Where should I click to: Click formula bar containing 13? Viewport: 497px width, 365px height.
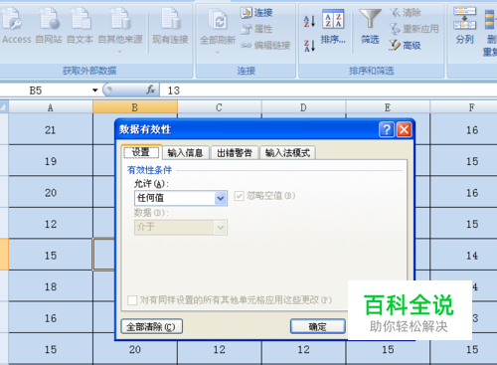coord(328,91)
